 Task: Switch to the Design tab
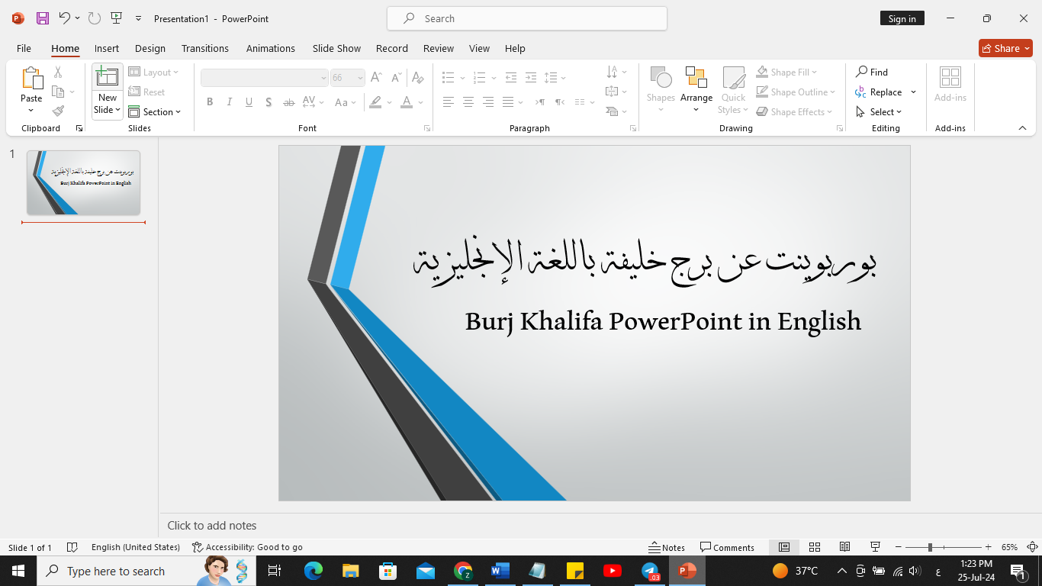(x=150, y=48)
